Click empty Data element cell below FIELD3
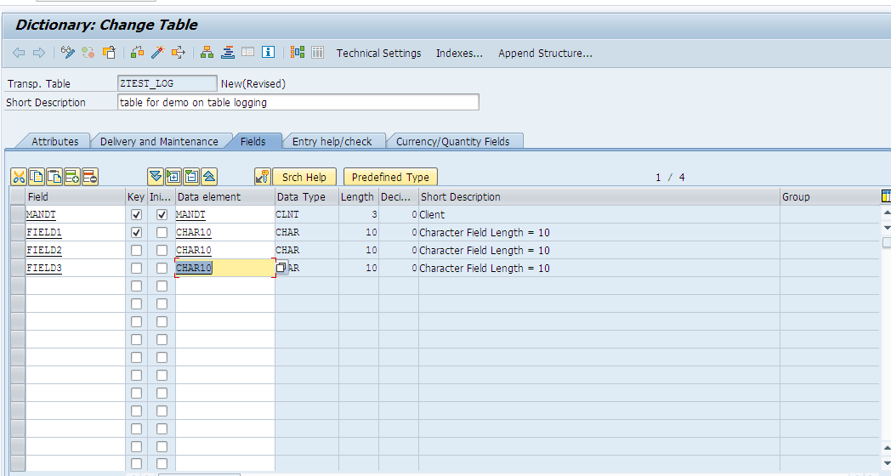 click(225, 286)
